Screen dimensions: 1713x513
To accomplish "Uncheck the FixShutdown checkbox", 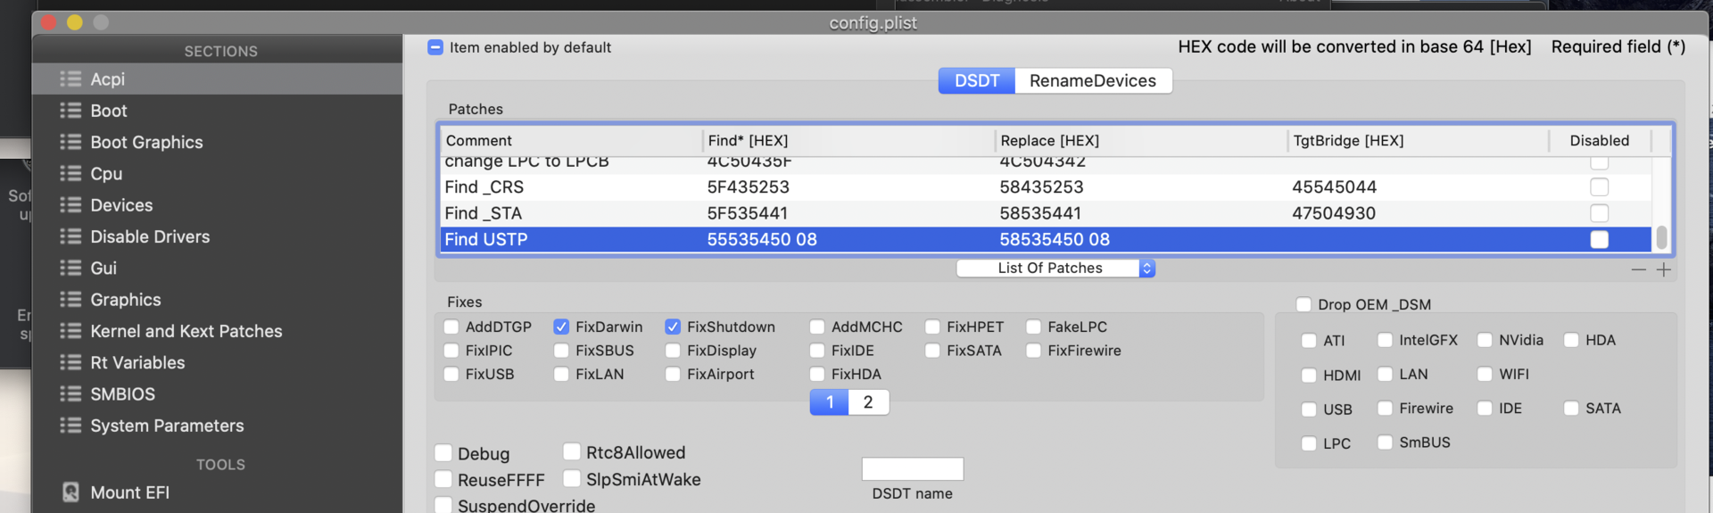I will (673, 327).
